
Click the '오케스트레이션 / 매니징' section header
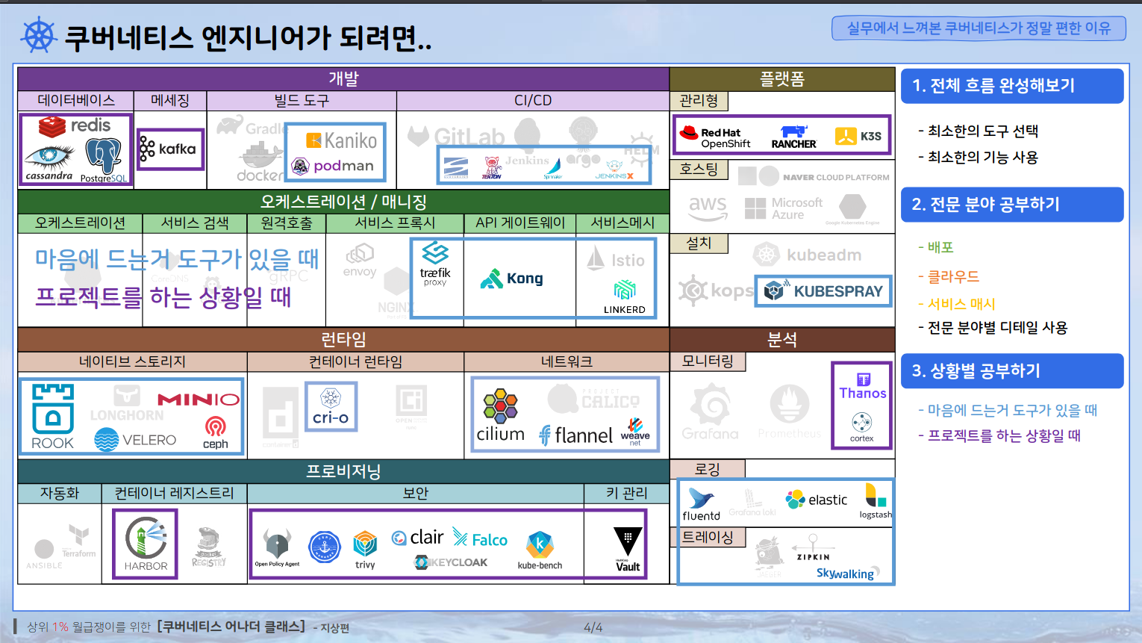coord(343,202)
